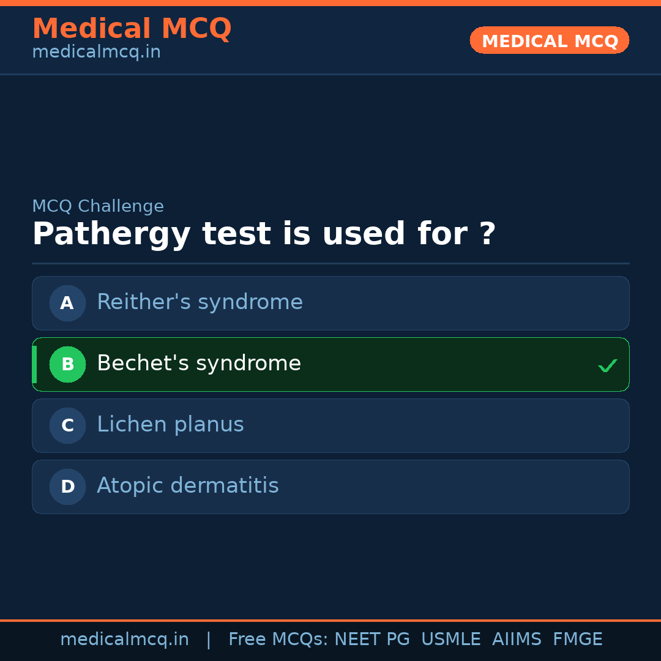
Task: Click the Medical MCQ header logo text
Action: [x=132, y=28]
